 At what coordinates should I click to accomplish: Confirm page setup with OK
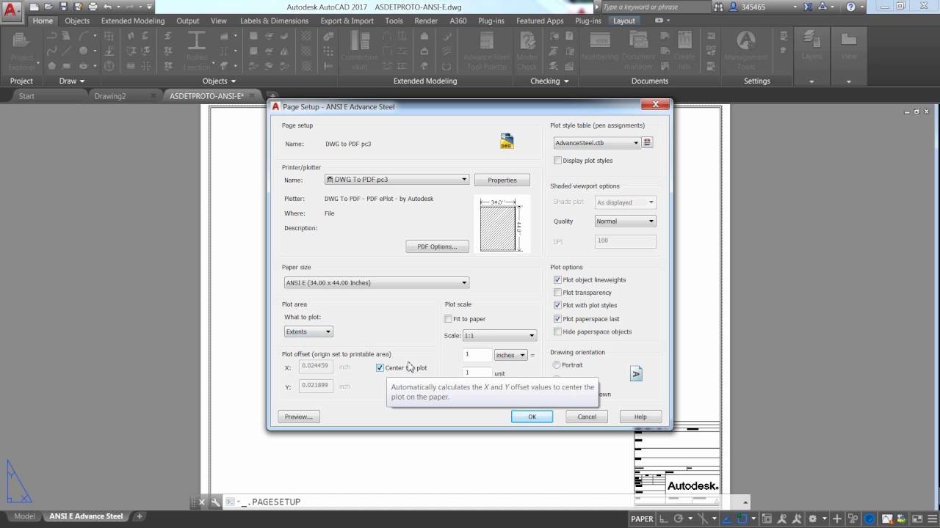(532, 417)
